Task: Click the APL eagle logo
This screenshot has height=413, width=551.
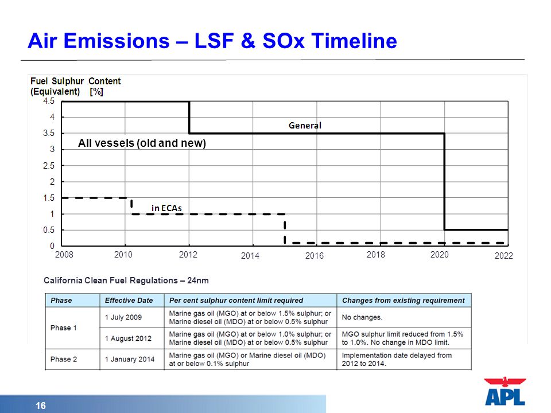Action: pos(505,391)
